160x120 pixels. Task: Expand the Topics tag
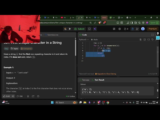(x=14, y=48)
